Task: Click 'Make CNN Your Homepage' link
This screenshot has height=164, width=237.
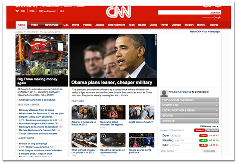Action: click(x=205, y=32)
